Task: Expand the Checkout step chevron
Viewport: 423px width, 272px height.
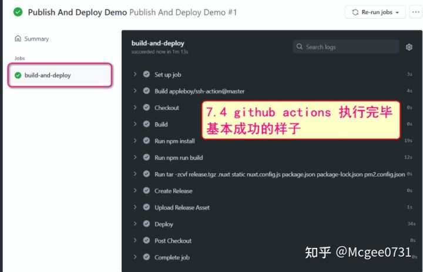Action: 135,108
